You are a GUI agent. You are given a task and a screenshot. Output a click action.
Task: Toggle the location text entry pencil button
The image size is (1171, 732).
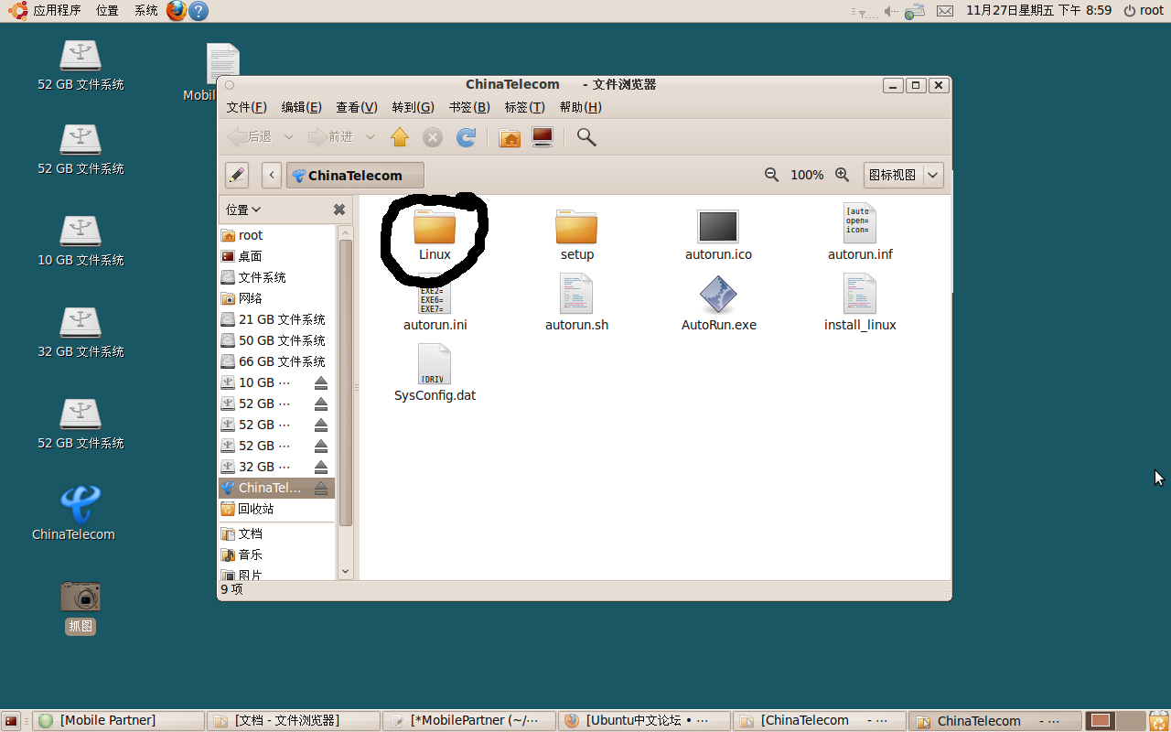(x=237, y=175)
